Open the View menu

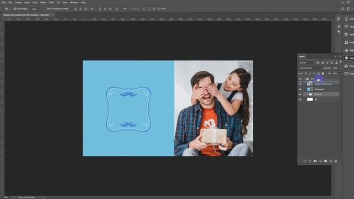click(65, 2)
